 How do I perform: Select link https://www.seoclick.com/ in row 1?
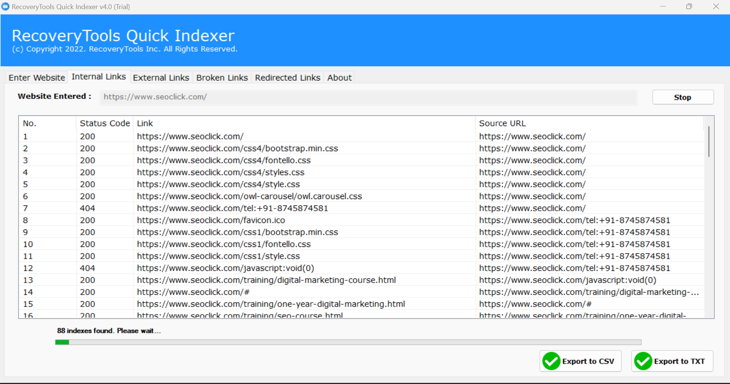pyautogui.click(x=190, y=136)
